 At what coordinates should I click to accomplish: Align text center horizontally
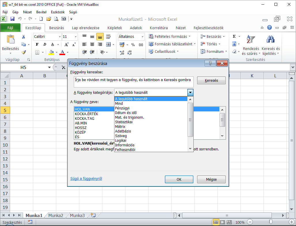click(x=92, y=44)
